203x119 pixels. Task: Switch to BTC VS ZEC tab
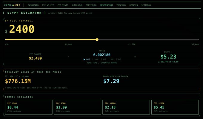click(x=48, y=5)
